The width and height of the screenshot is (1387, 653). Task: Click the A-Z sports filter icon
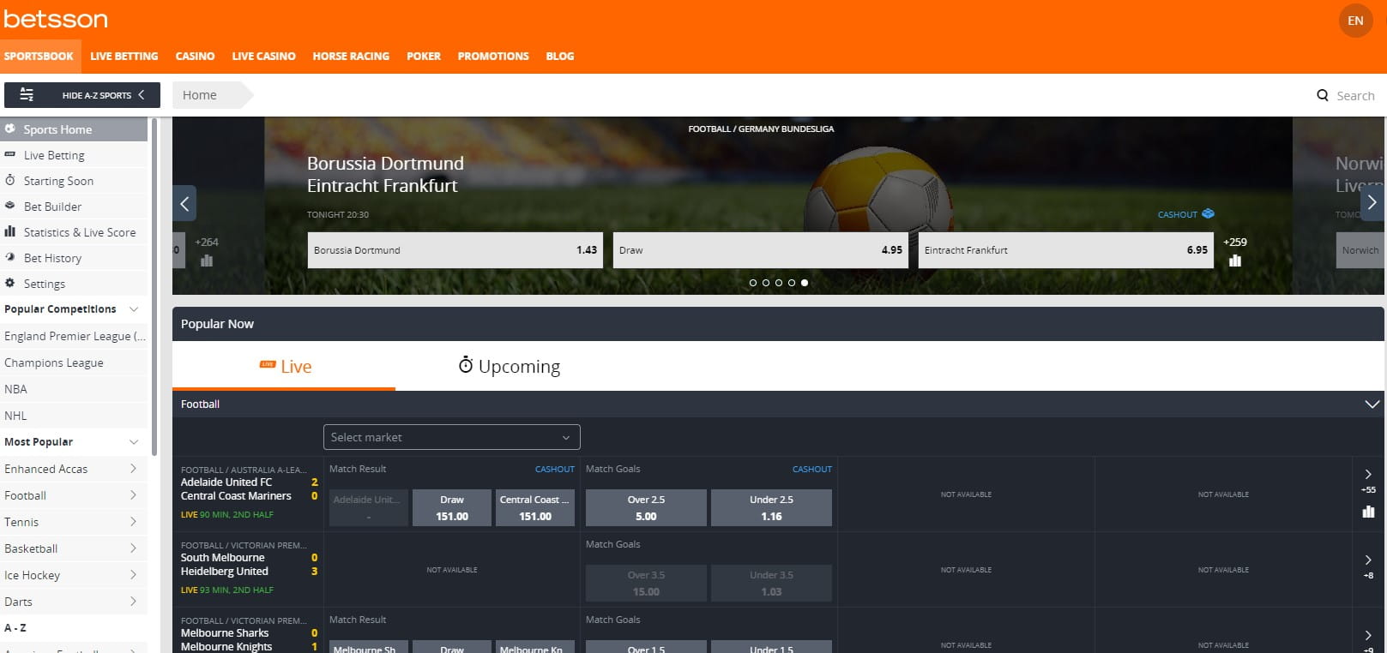27,94
